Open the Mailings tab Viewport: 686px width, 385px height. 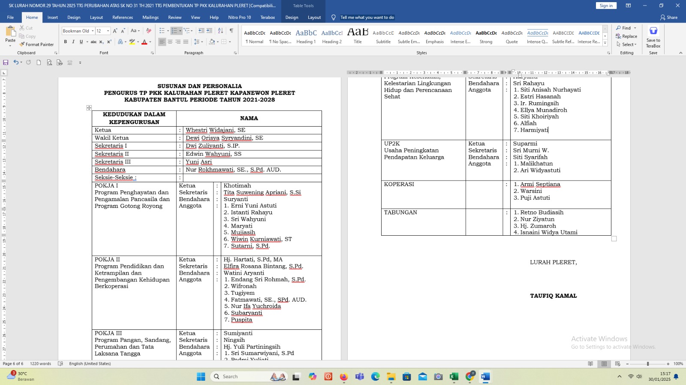pyautogui.click(x=150, y=18)
